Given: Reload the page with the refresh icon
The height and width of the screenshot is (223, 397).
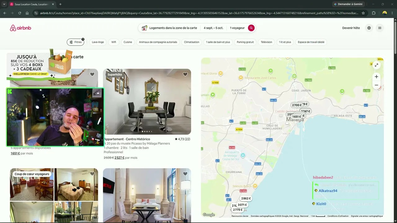Looking at the screenshot, I should (20, 13).
